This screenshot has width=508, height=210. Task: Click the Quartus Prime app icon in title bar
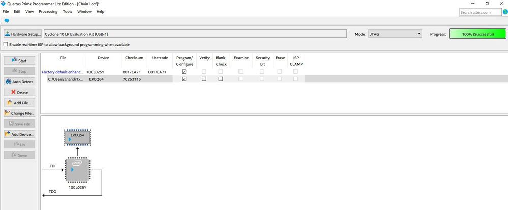[x=3, y=3]
